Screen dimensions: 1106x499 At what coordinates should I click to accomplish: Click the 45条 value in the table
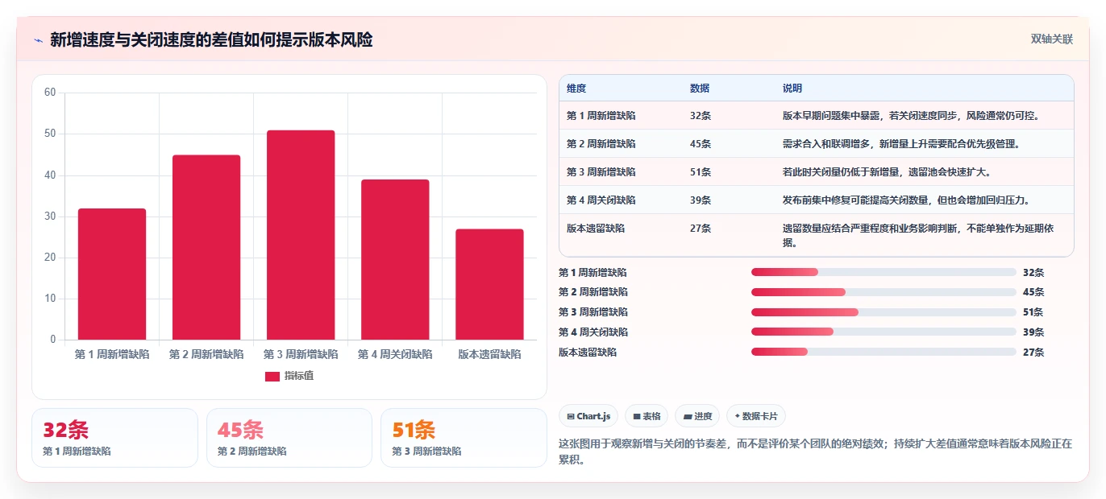coord(701,144)
